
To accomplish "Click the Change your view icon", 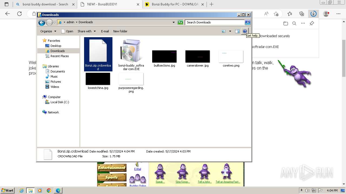I will point(224,31).
